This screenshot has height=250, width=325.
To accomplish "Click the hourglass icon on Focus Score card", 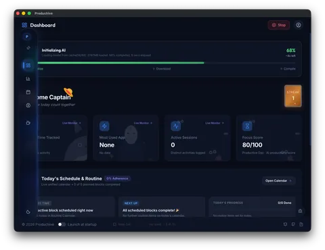I will point(247,126).
